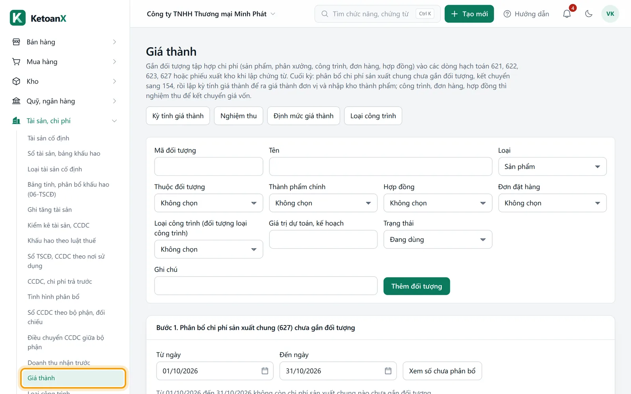
Task: Open the VK user avatar menu
Action: [610, 14]
